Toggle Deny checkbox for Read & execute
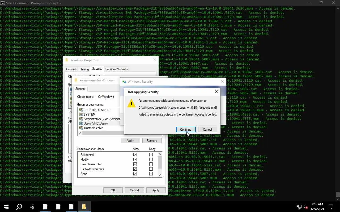This screenshot has width=340, height=212. pos(151,164)
